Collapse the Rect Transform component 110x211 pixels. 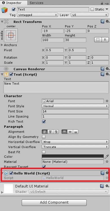pyautogui.click(x=2, y=22)
